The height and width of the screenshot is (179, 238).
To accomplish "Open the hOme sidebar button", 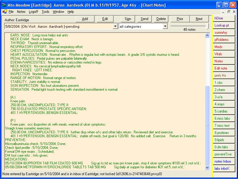I will pos(224,18).
